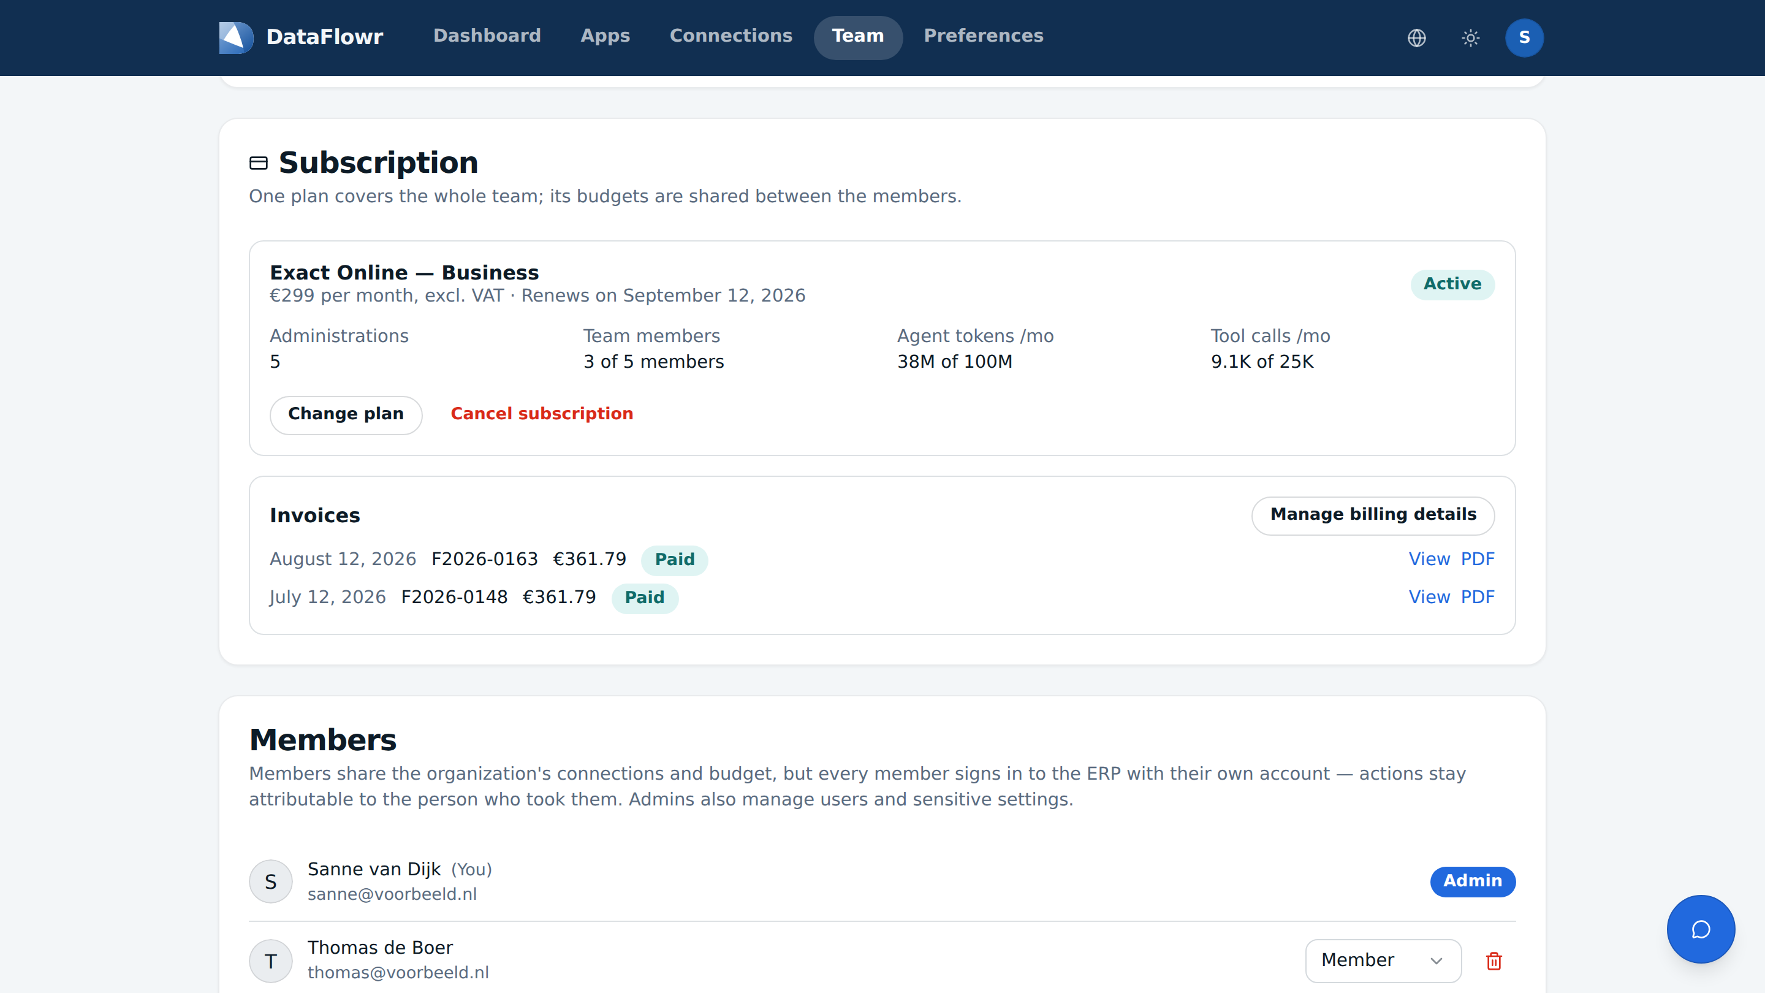Click the email sanne@voorbeeld.nl
Image resolution: width=1765 pixels, height=993 pixels.
coord(392,894)
